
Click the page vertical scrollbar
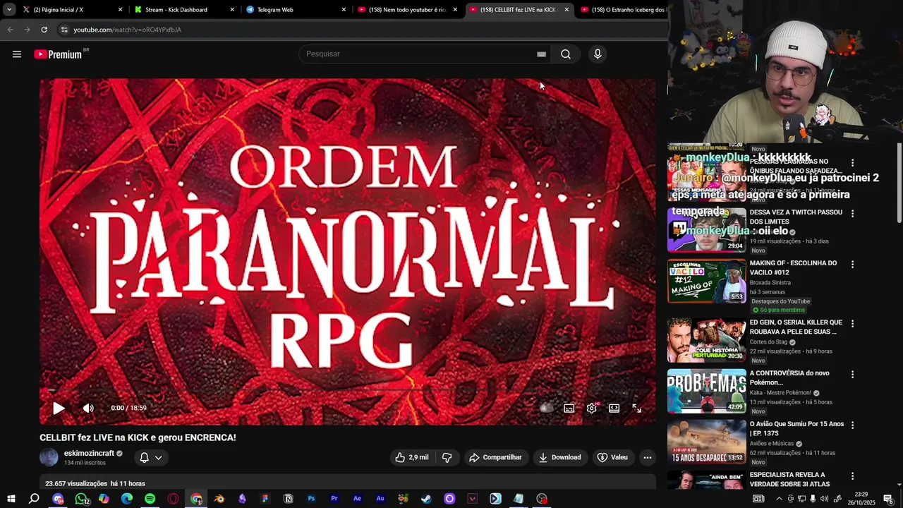click(899, 183)
